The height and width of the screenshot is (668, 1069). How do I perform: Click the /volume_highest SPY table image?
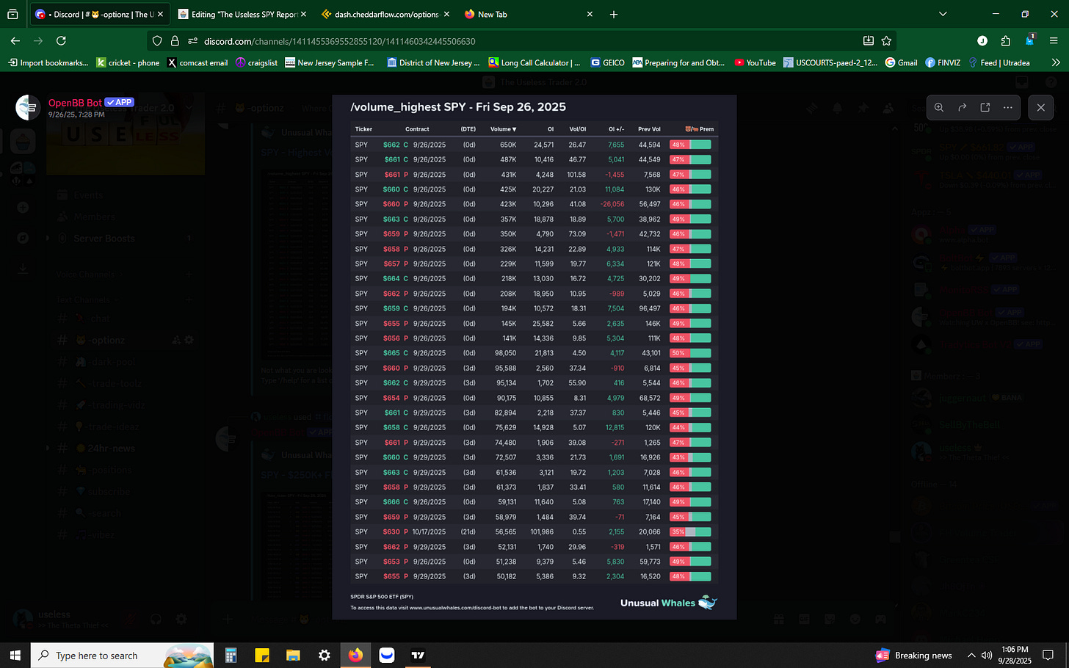click(534, 357)
